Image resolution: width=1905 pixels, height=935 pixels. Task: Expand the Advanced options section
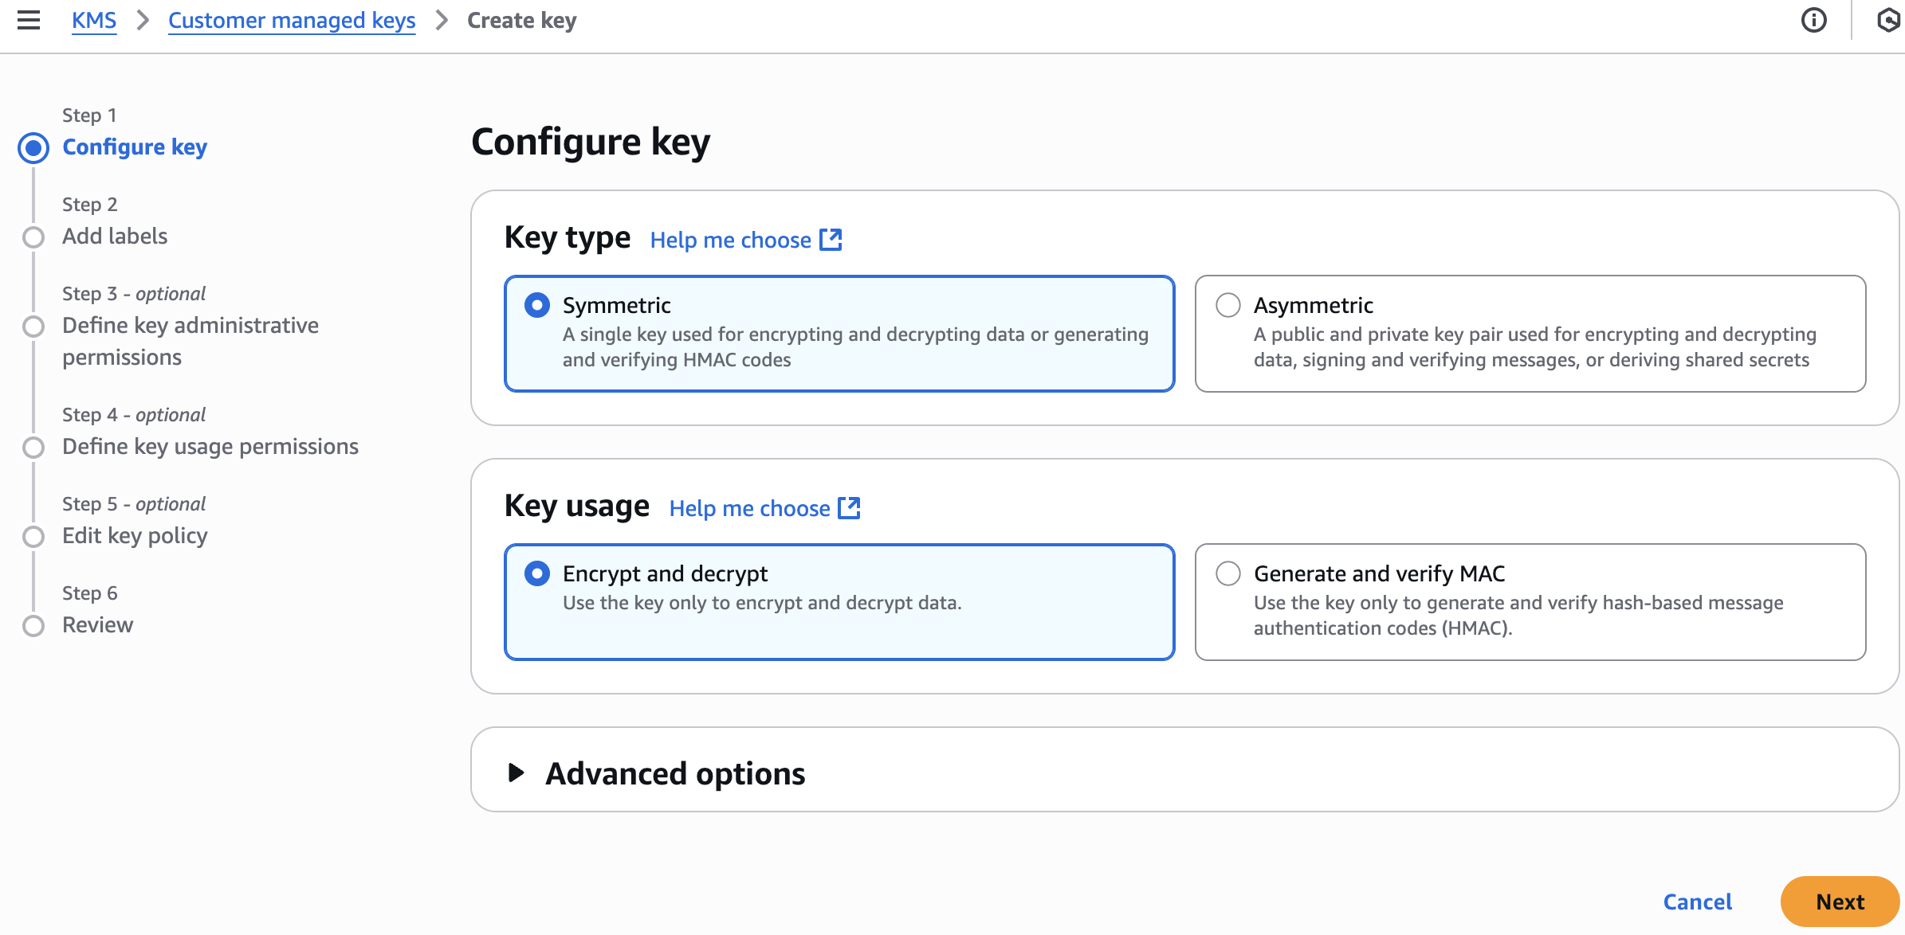point(674,773)
